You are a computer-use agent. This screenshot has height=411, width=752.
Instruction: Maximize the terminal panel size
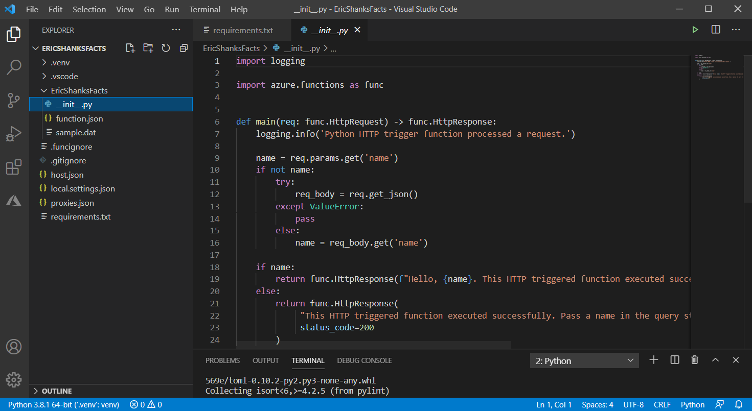715,360
